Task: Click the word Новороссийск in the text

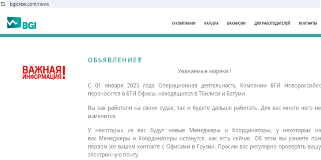Action: coord(302,86)
